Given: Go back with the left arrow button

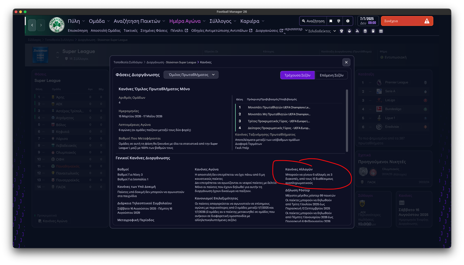Looking at the screenshot, I should pyautogui.click(x=32, y=25).
